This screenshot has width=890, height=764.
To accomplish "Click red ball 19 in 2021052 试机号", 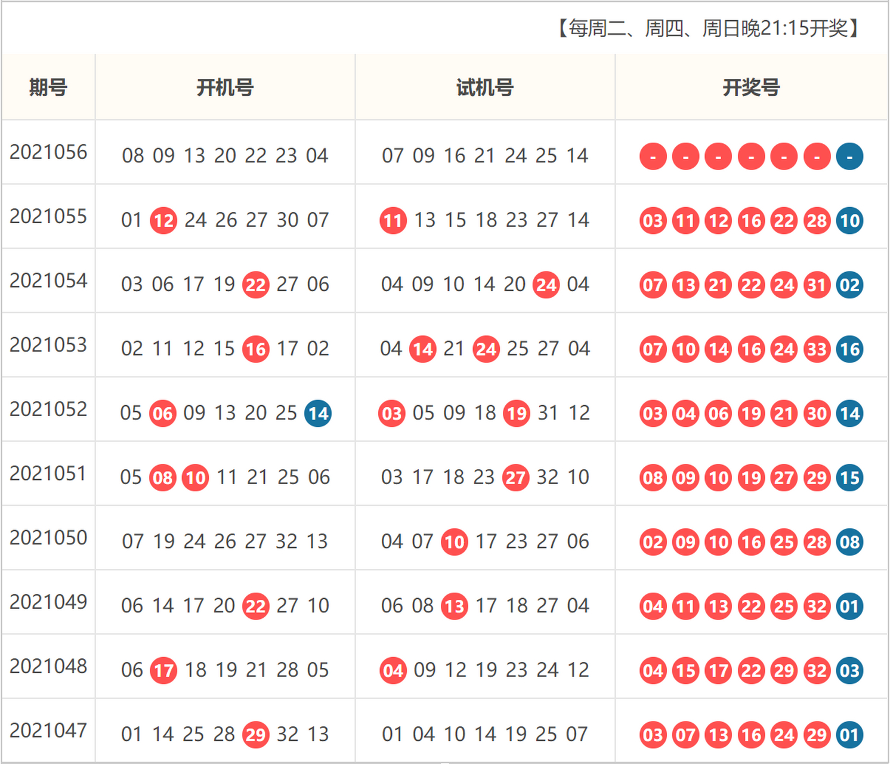I will click(517, 414).
